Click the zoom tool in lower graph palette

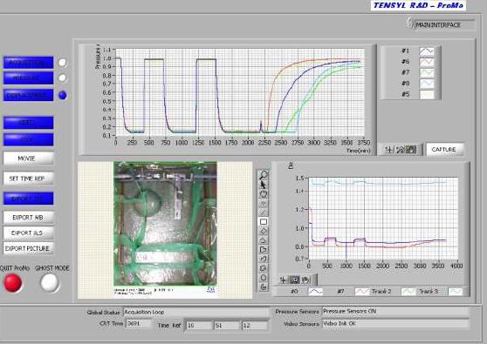(x=294, y=280)
